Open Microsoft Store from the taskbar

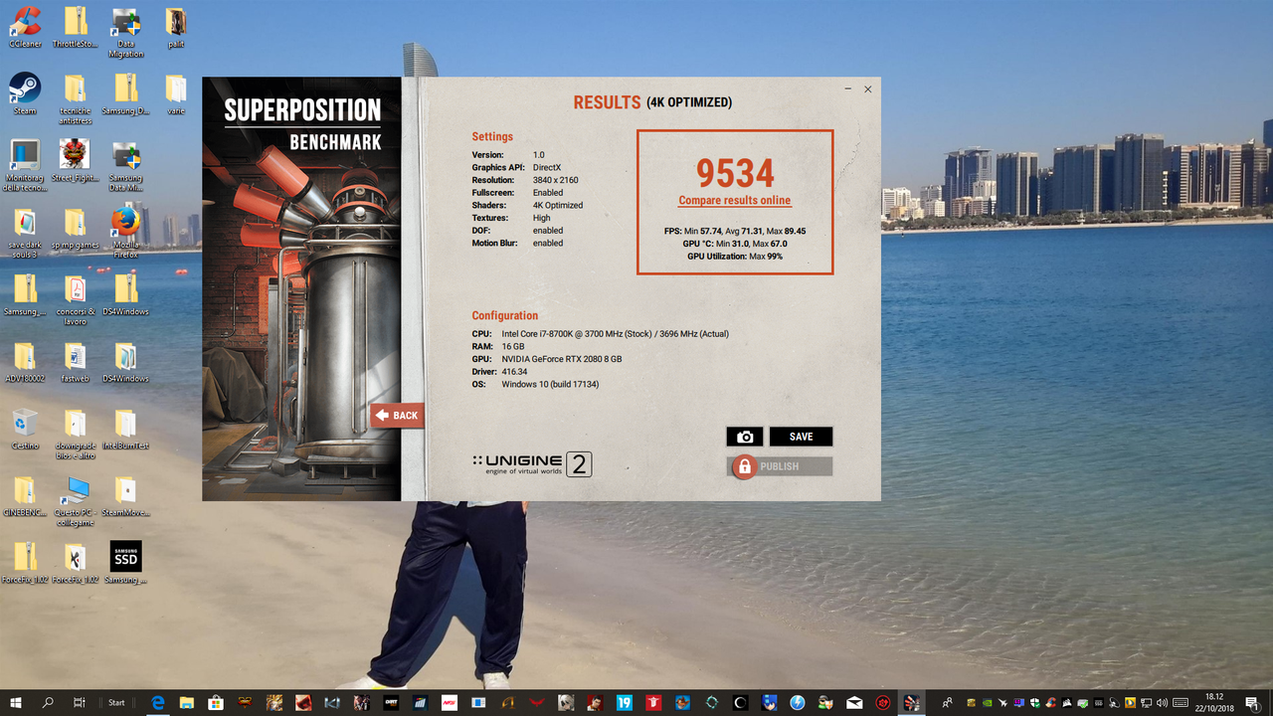point(215,703)
